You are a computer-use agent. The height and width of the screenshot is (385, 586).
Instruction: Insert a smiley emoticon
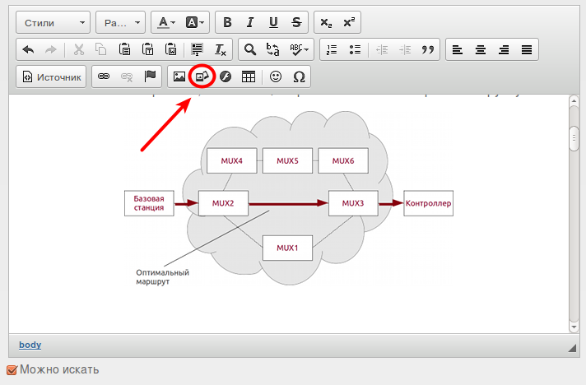pos(277,77)
